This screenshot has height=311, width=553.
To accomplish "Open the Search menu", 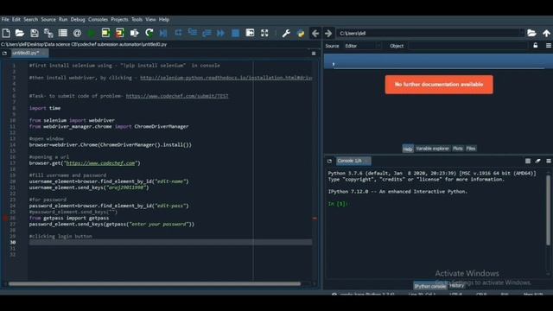I will pos(31,19).
